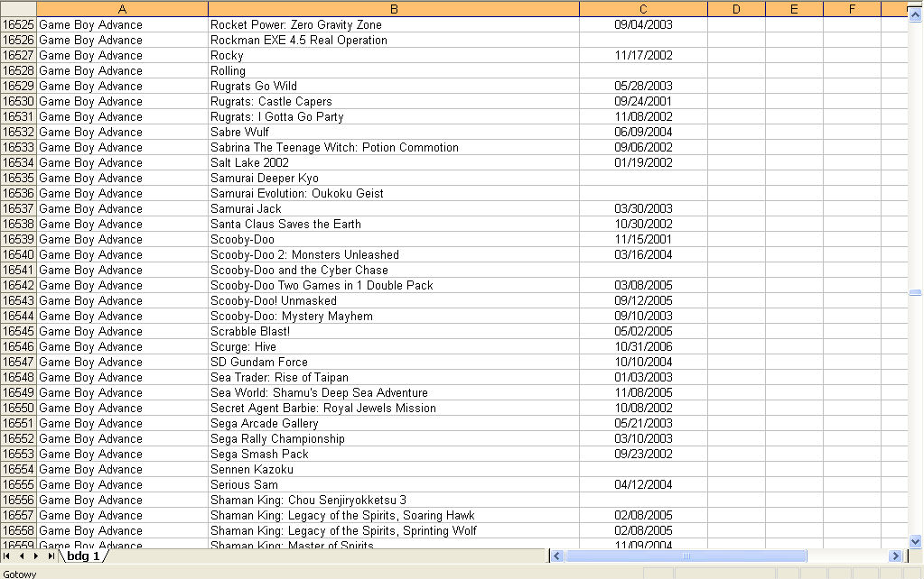The height and width of the screenshot is (579, 924).
Task: Click cell 'Sabrina The Teenage Witch: Potion Commotion'
Action: click(x=394, y=147)
